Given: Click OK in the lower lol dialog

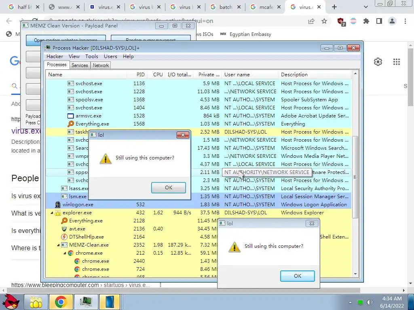Looking at the screenshot, I should click(297, 276).
